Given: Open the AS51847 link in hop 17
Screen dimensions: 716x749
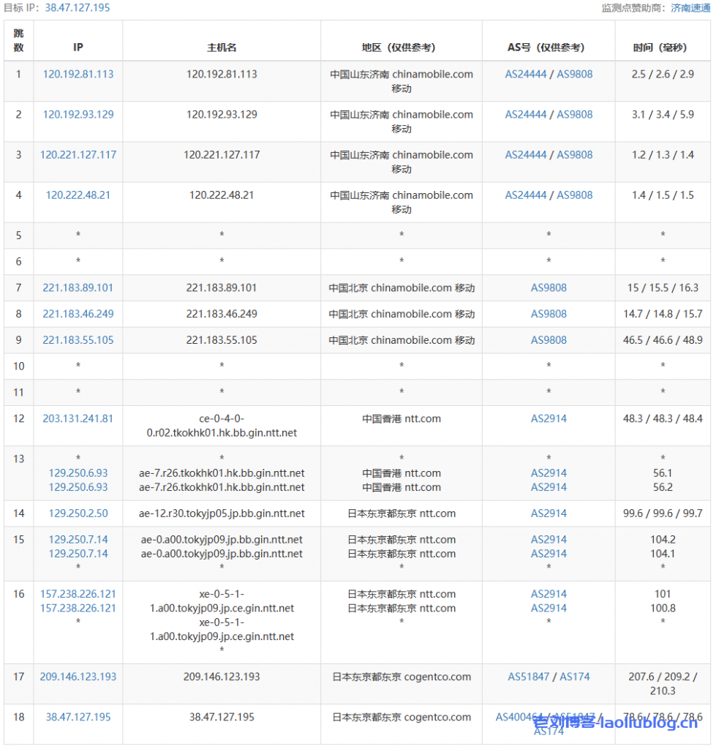Looking at the screenshot, I should coord(529,677).
